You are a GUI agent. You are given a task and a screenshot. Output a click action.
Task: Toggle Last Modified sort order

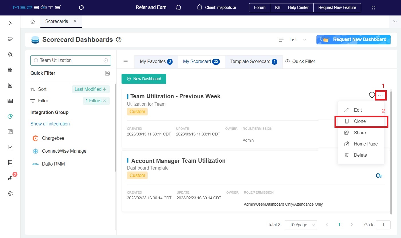click(x=91, y=89)
